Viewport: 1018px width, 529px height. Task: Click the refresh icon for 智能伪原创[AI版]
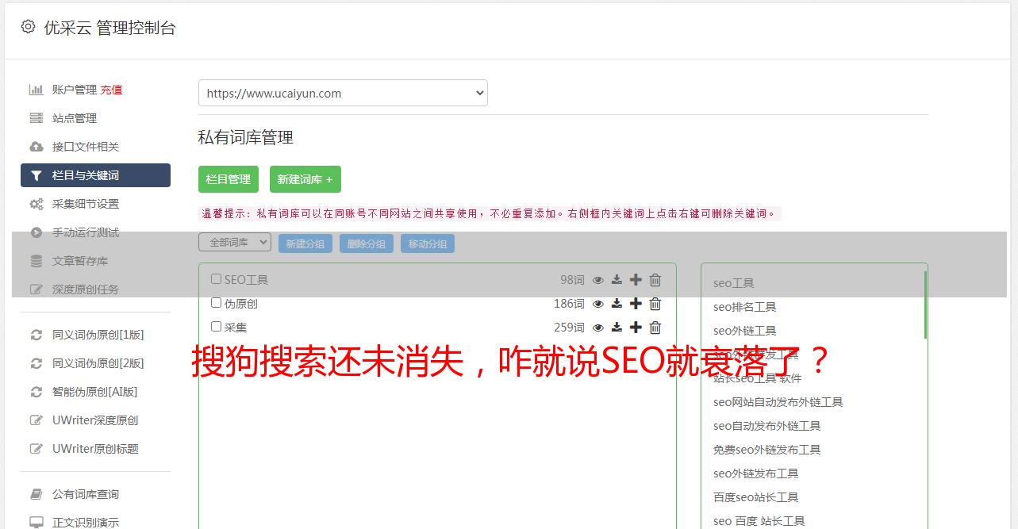[36, 392]
